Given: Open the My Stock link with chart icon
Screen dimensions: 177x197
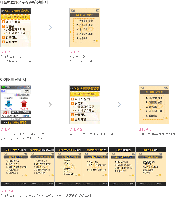Looking at the screenshot, I should coord(22,95).
